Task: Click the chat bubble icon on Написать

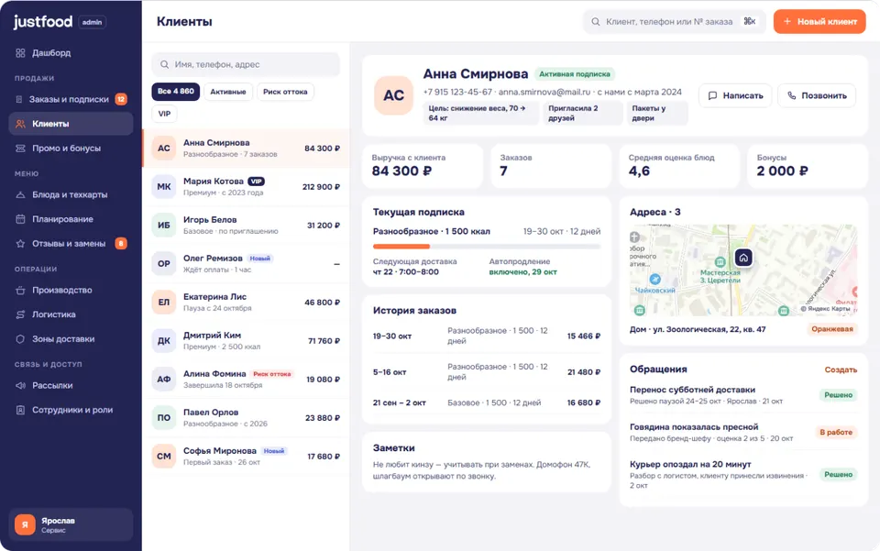Action: point(712,95)
